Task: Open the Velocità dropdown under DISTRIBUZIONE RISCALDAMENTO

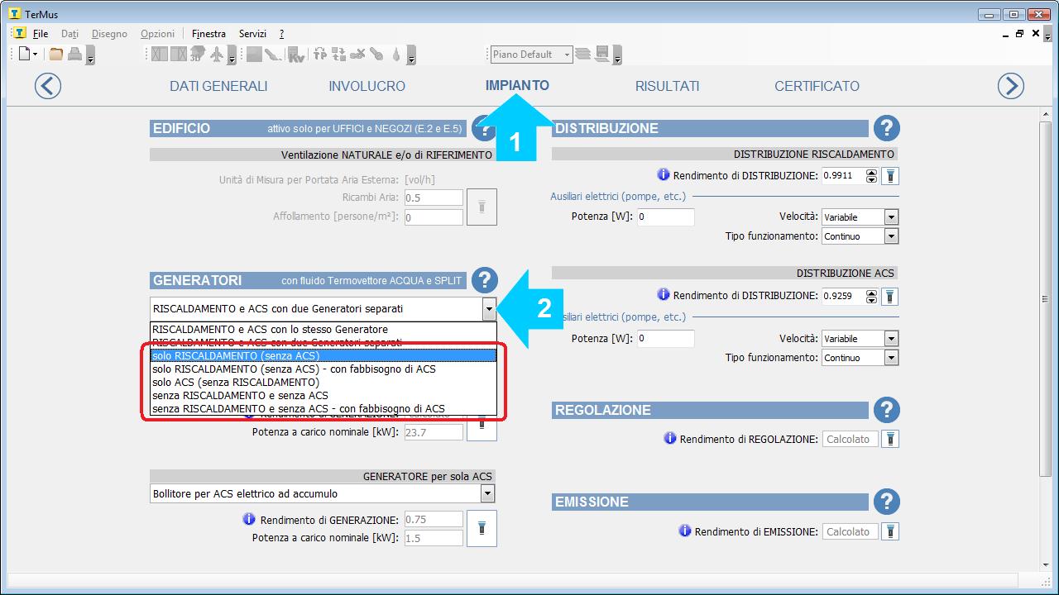Action: (x=891, y=217)
